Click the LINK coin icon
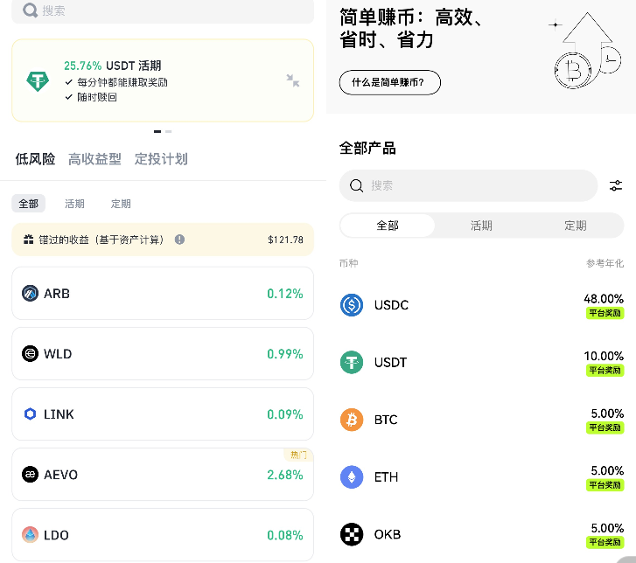 [30, 414]
